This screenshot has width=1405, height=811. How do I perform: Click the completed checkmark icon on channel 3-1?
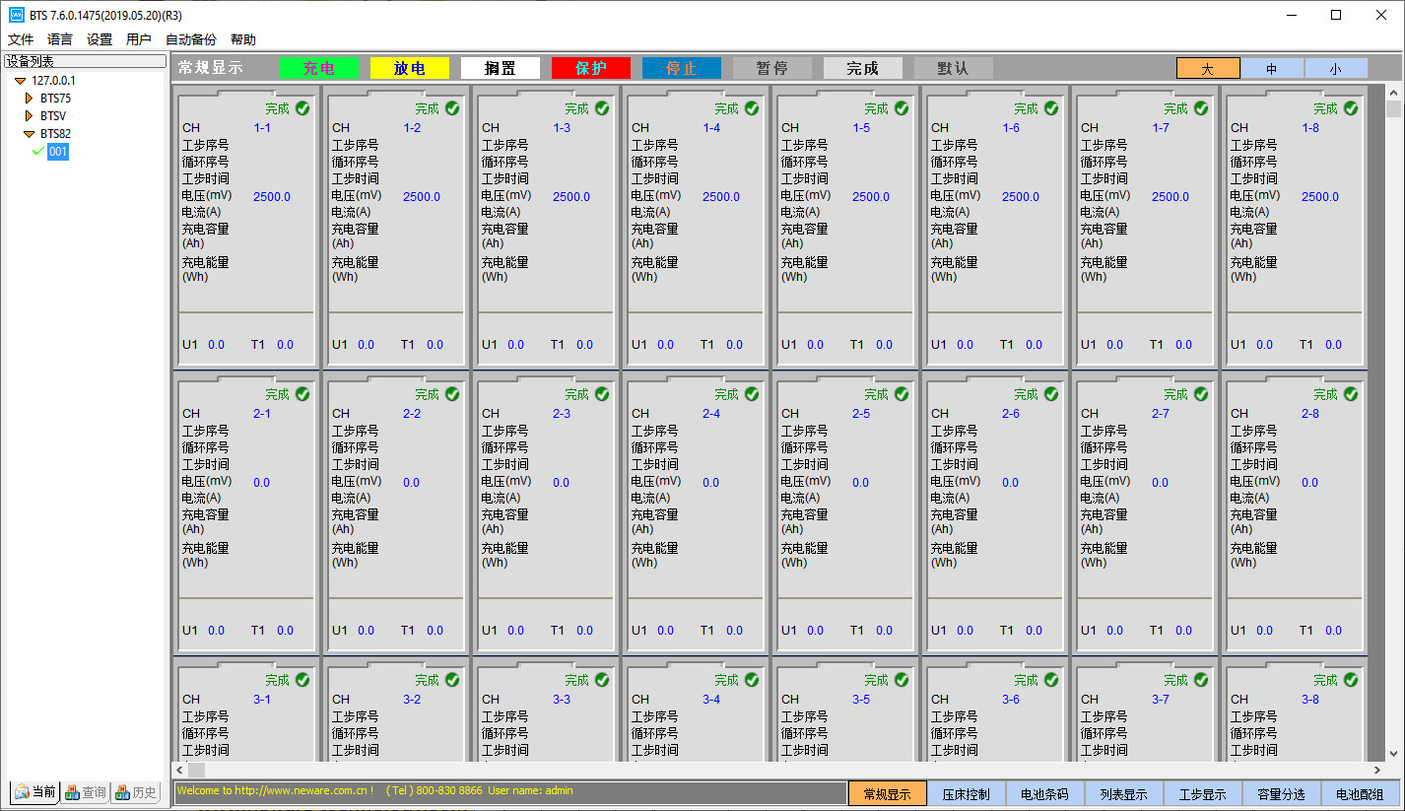click(302, 680)
